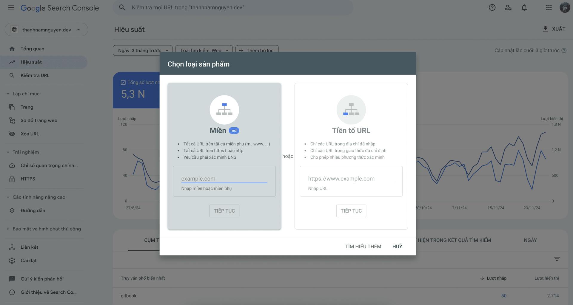Click the manage users icon
The height and width of the screenshot is (305, 573).
(508, 7)
